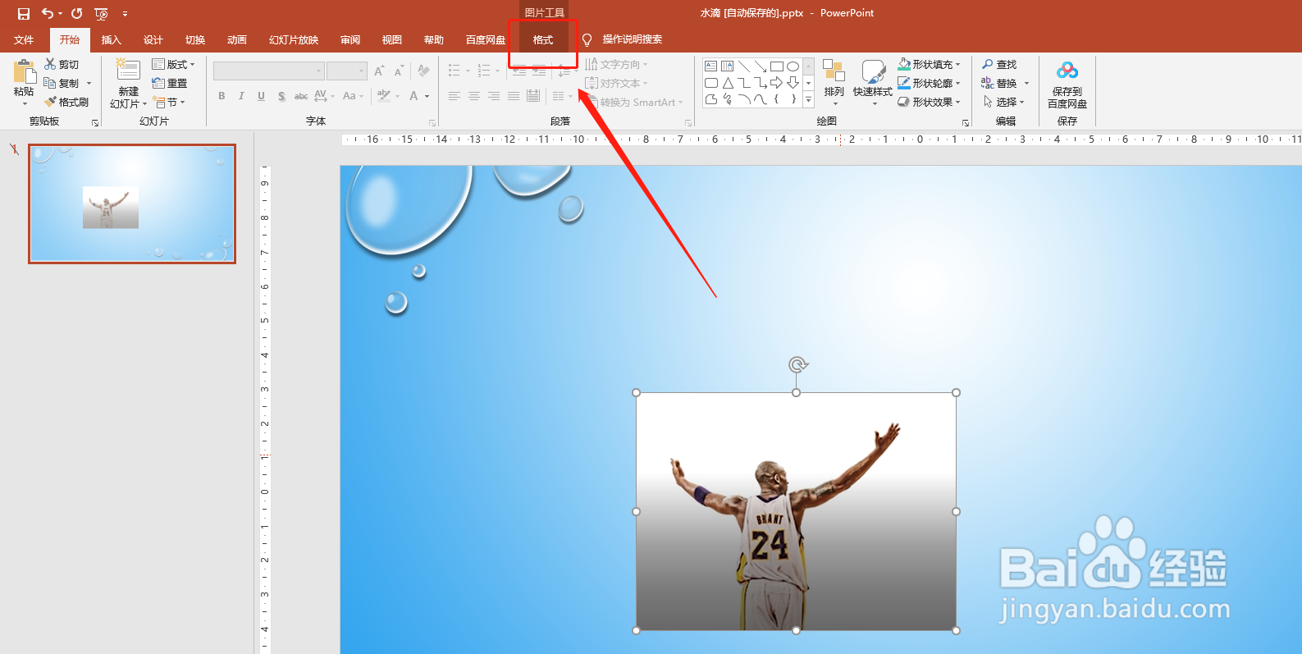Click 剪切 (Cut) scissors button
Viewport: 1302px width, 654px height.
coord(62,64)
